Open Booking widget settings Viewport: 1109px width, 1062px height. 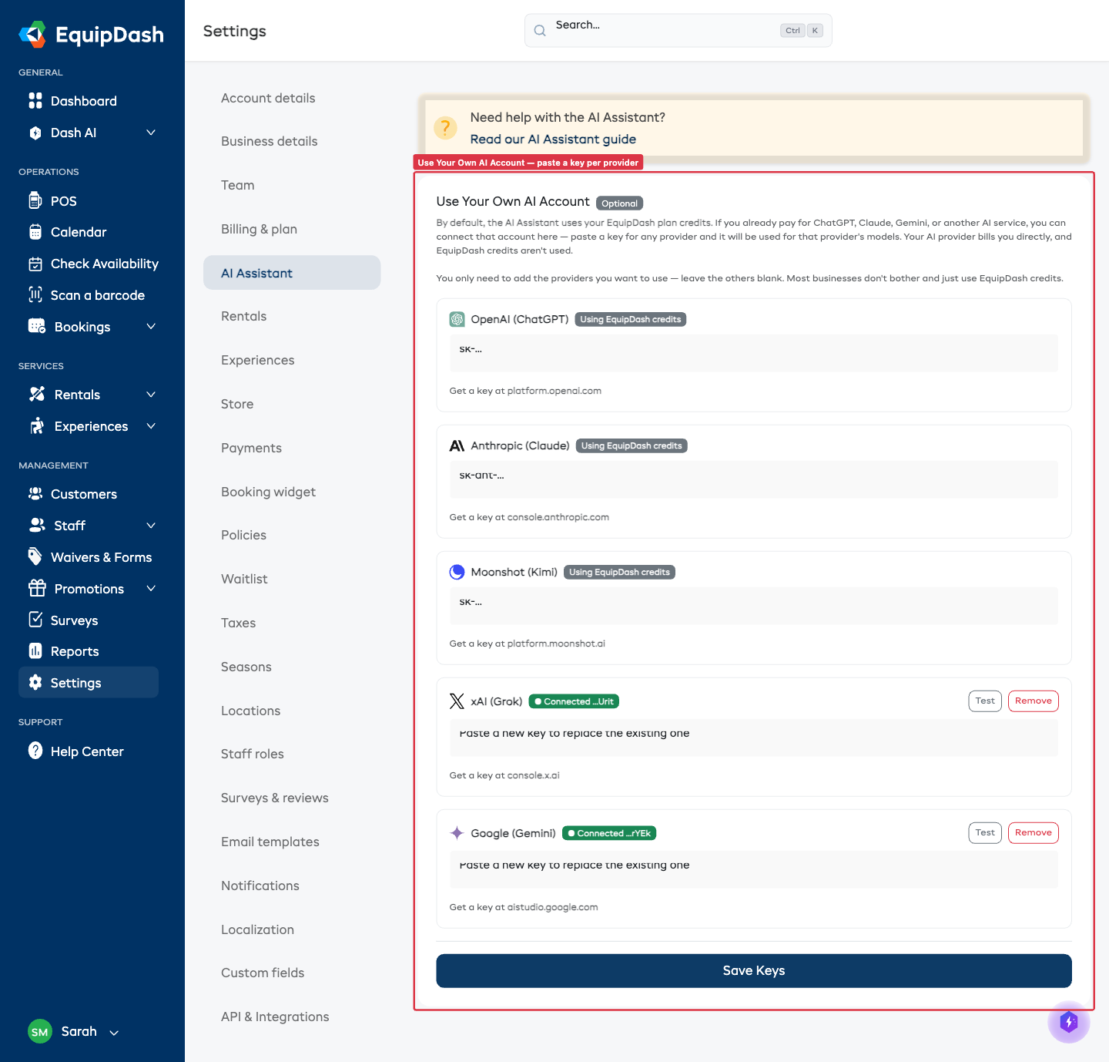[x=268, y=492]
